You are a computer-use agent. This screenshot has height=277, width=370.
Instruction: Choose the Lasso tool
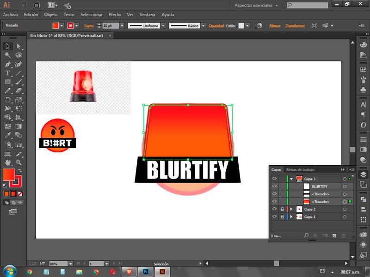tap(18, 55)
